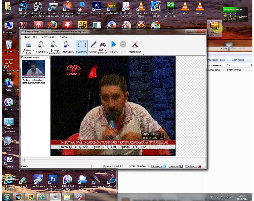Open Настройки settings tool
254x201 pixels.
[135, 47]
